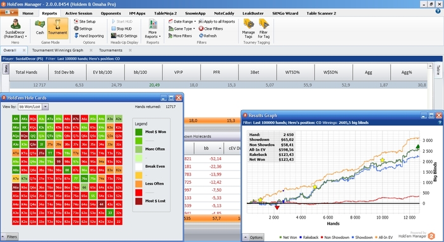
Task: Click Apply to all Reports
Action: tap(217, 22)
